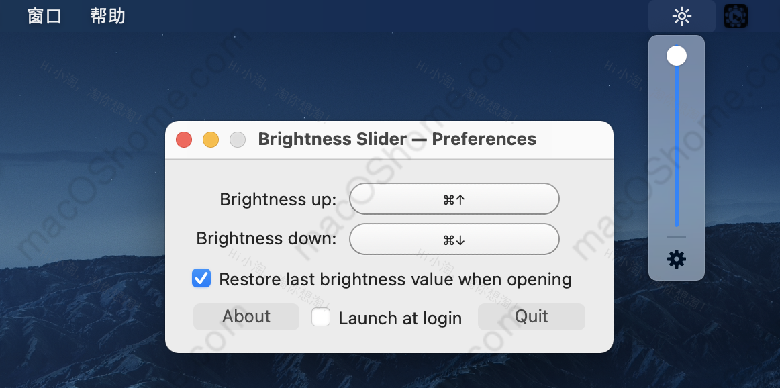Open the About dialog
The height and width of the screenshot is (388, 780).
pos(246,316)
